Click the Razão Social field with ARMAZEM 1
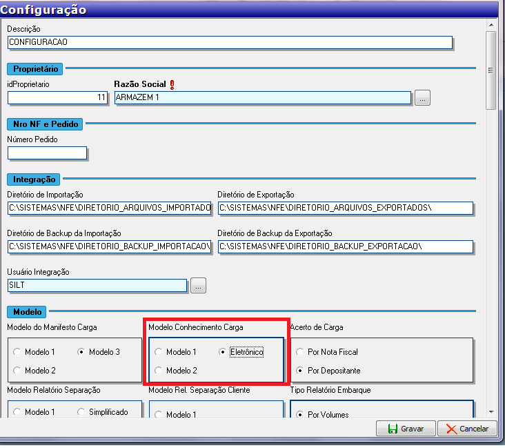This screenshot has height=448, width=505. pos(262,97)
